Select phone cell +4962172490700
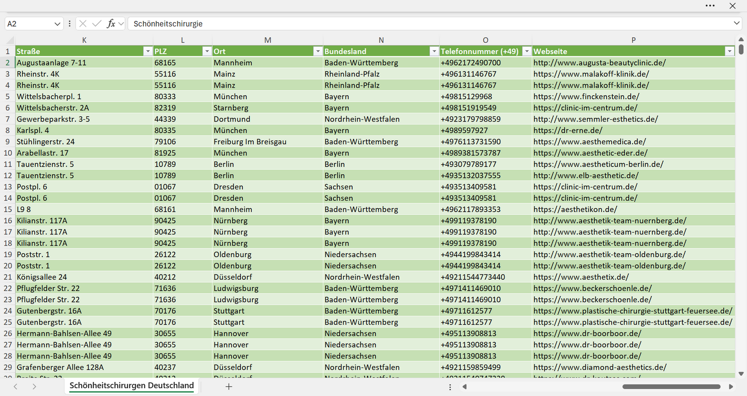Viewport: 747px width, 396px height. 485,63
